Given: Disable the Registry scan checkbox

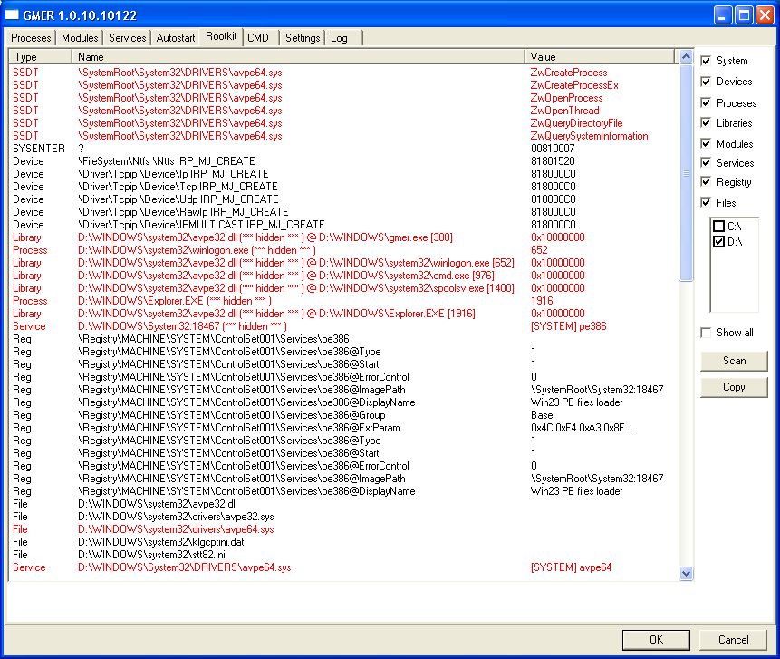Looking at the screenshot, I should 707,182.
